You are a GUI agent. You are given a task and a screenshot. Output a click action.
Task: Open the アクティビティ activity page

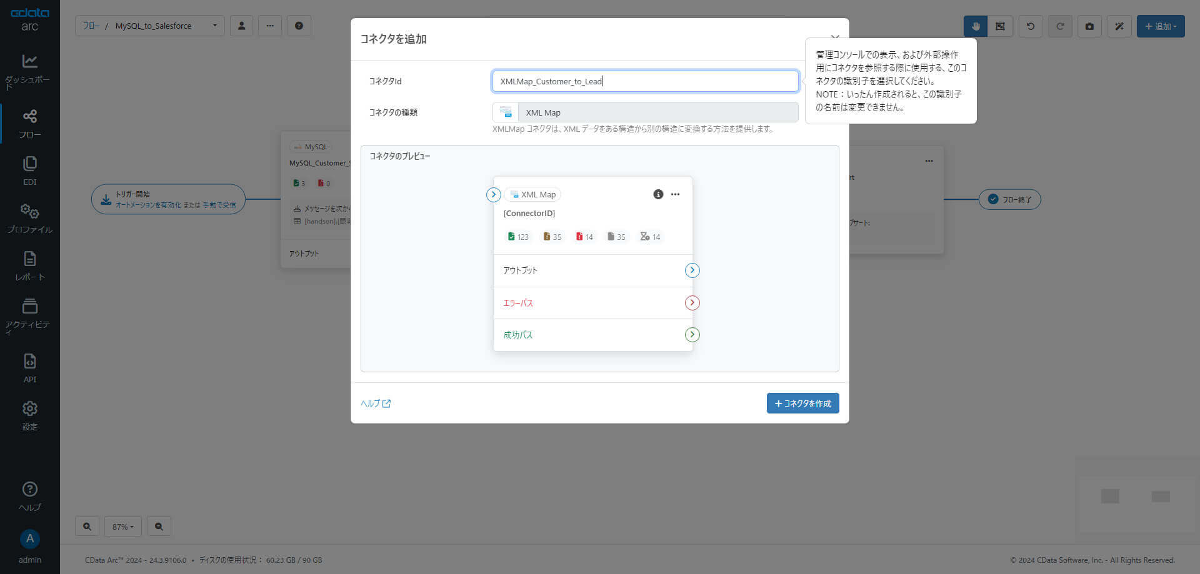coord(29,317)
